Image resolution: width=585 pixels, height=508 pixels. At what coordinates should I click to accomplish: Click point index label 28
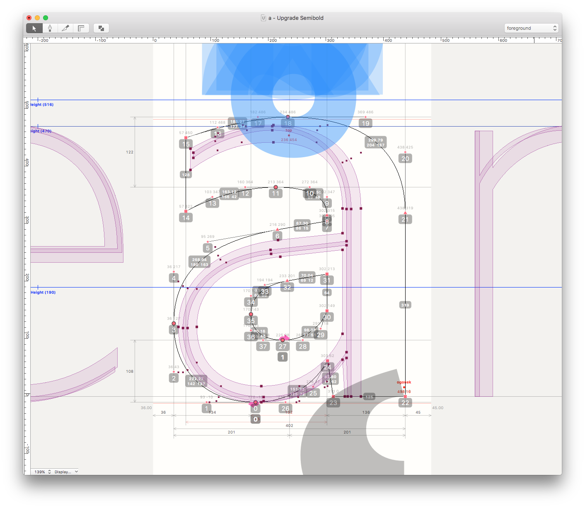click(303, 346)
